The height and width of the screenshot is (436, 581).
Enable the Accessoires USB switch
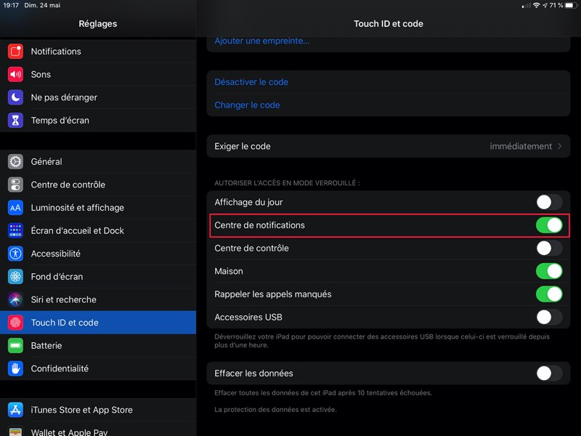click(549, 317)
